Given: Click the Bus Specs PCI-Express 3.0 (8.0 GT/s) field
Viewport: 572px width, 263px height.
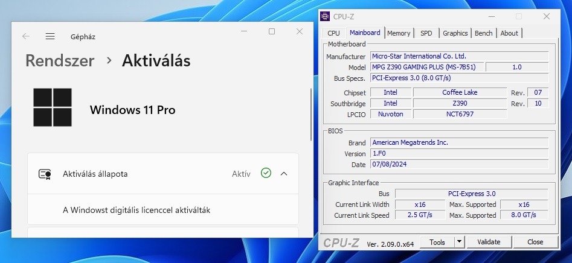Looking at the screenshot, I should (x=460, y=78).
